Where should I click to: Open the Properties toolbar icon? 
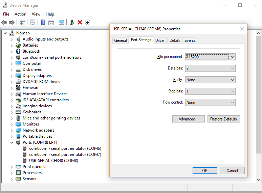[32, 22]
